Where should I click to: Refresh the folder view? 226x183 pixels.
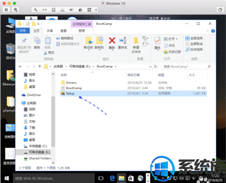[x=155, y=67]
